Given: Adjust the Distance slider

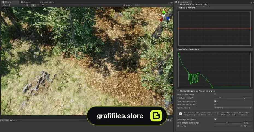Looking at the screenshot, I should point(228,126).
